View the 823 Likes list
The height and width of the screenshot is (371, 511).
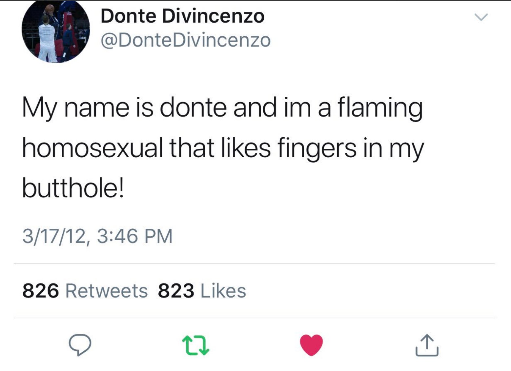201,290
